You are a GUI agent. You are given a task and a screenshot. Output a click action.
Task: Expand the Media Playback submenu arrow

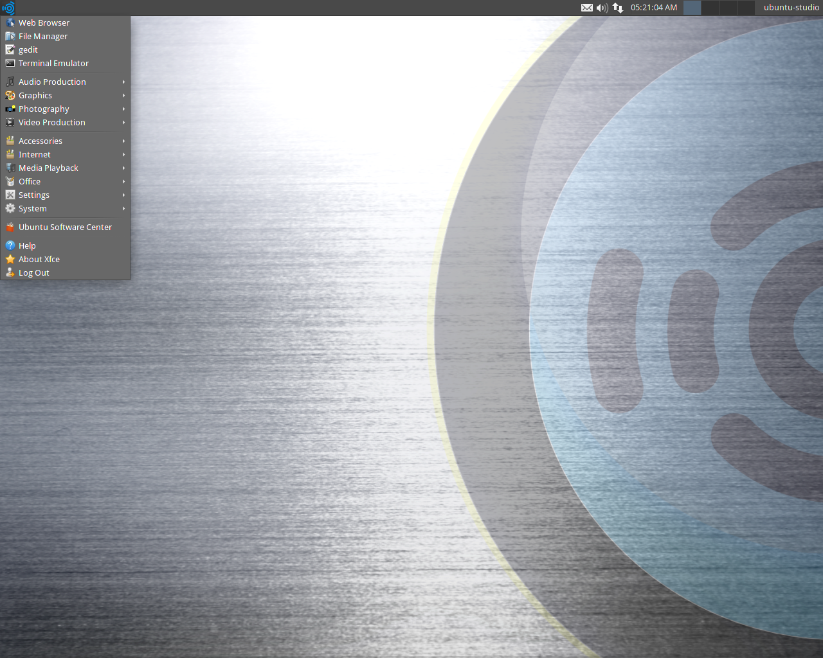pyautogui.click(x=123, y=168)
